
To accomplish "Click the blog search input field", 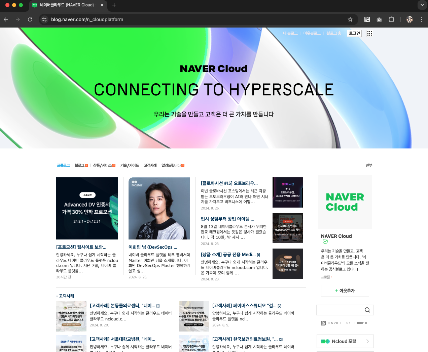I will click(x=340, y=310).
